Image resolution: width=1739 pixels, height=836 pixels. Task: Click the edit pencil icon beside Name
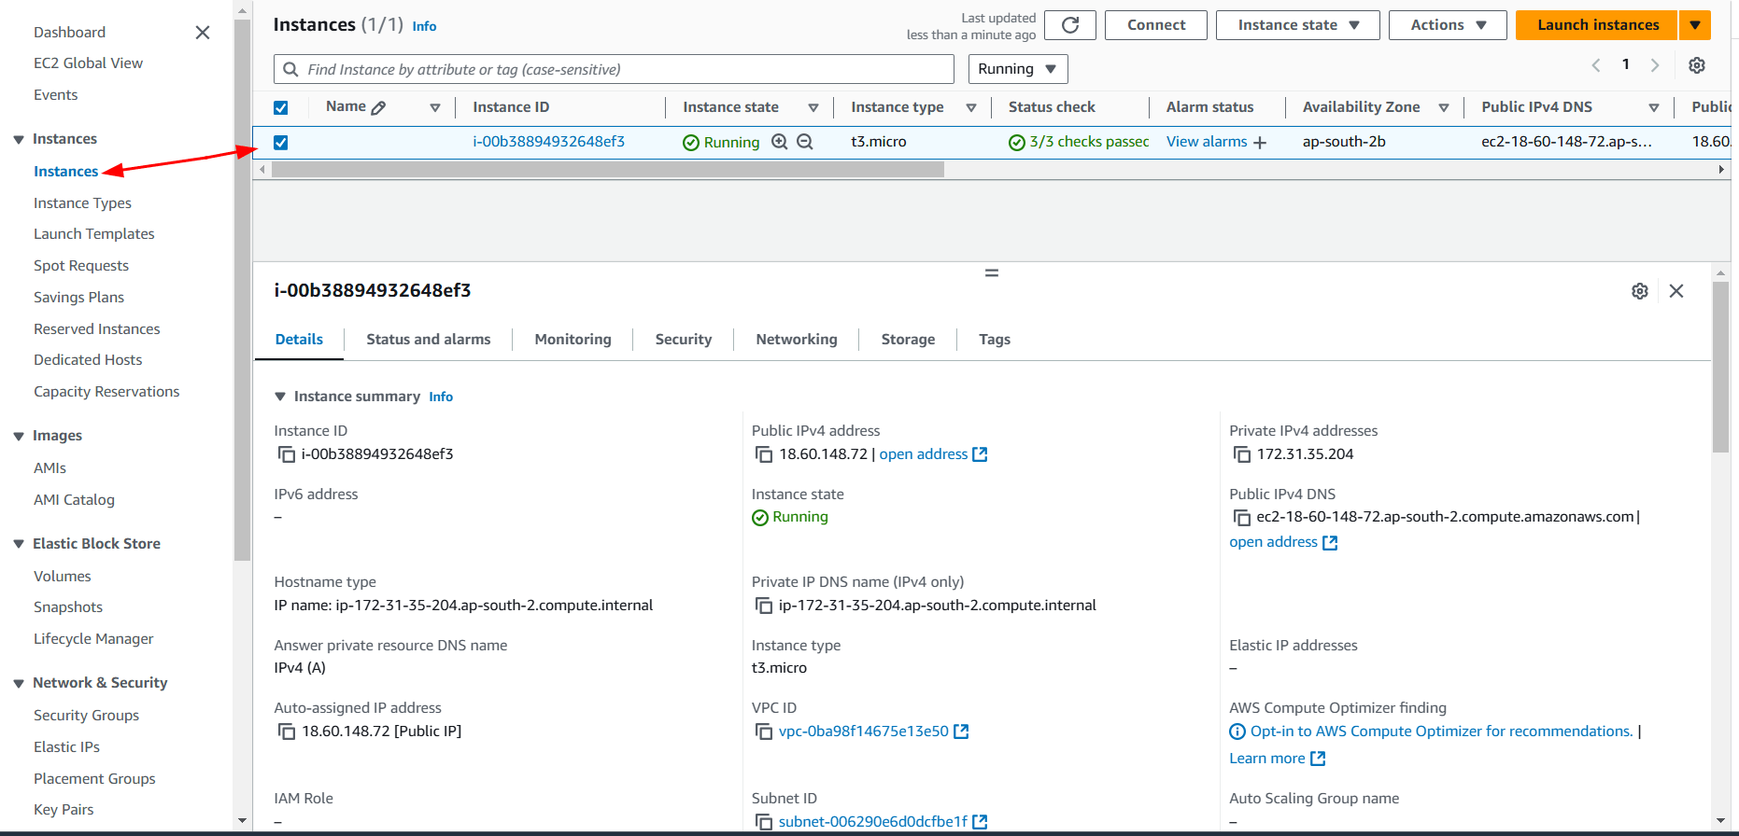(x=378, y=107)
